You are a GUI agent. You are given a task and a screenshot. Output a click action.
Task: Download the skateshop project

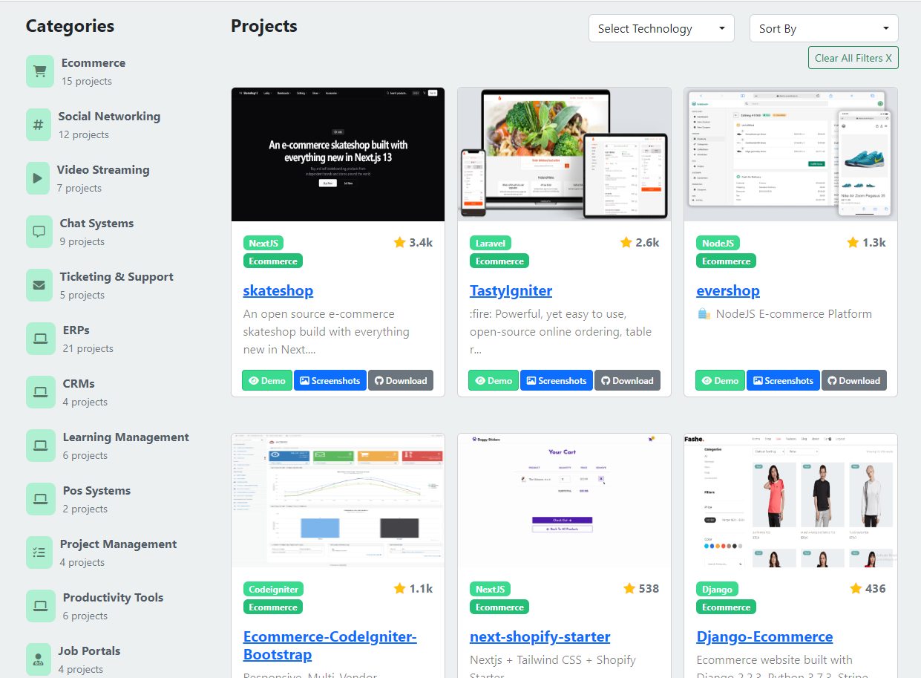pyautogui.click(x=401, y=380)
